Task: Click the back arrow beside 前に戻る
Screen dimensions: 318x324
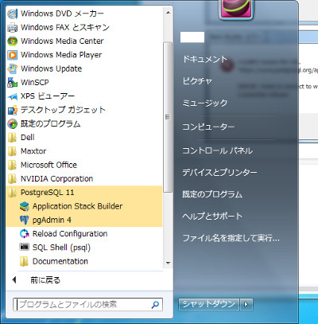Action: point(14,280)
